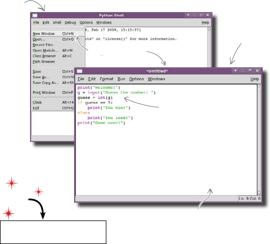This screenshot has width=270, height=244.
Task: Open the File menu in Python Shell
Action: [x=36, y=22]
